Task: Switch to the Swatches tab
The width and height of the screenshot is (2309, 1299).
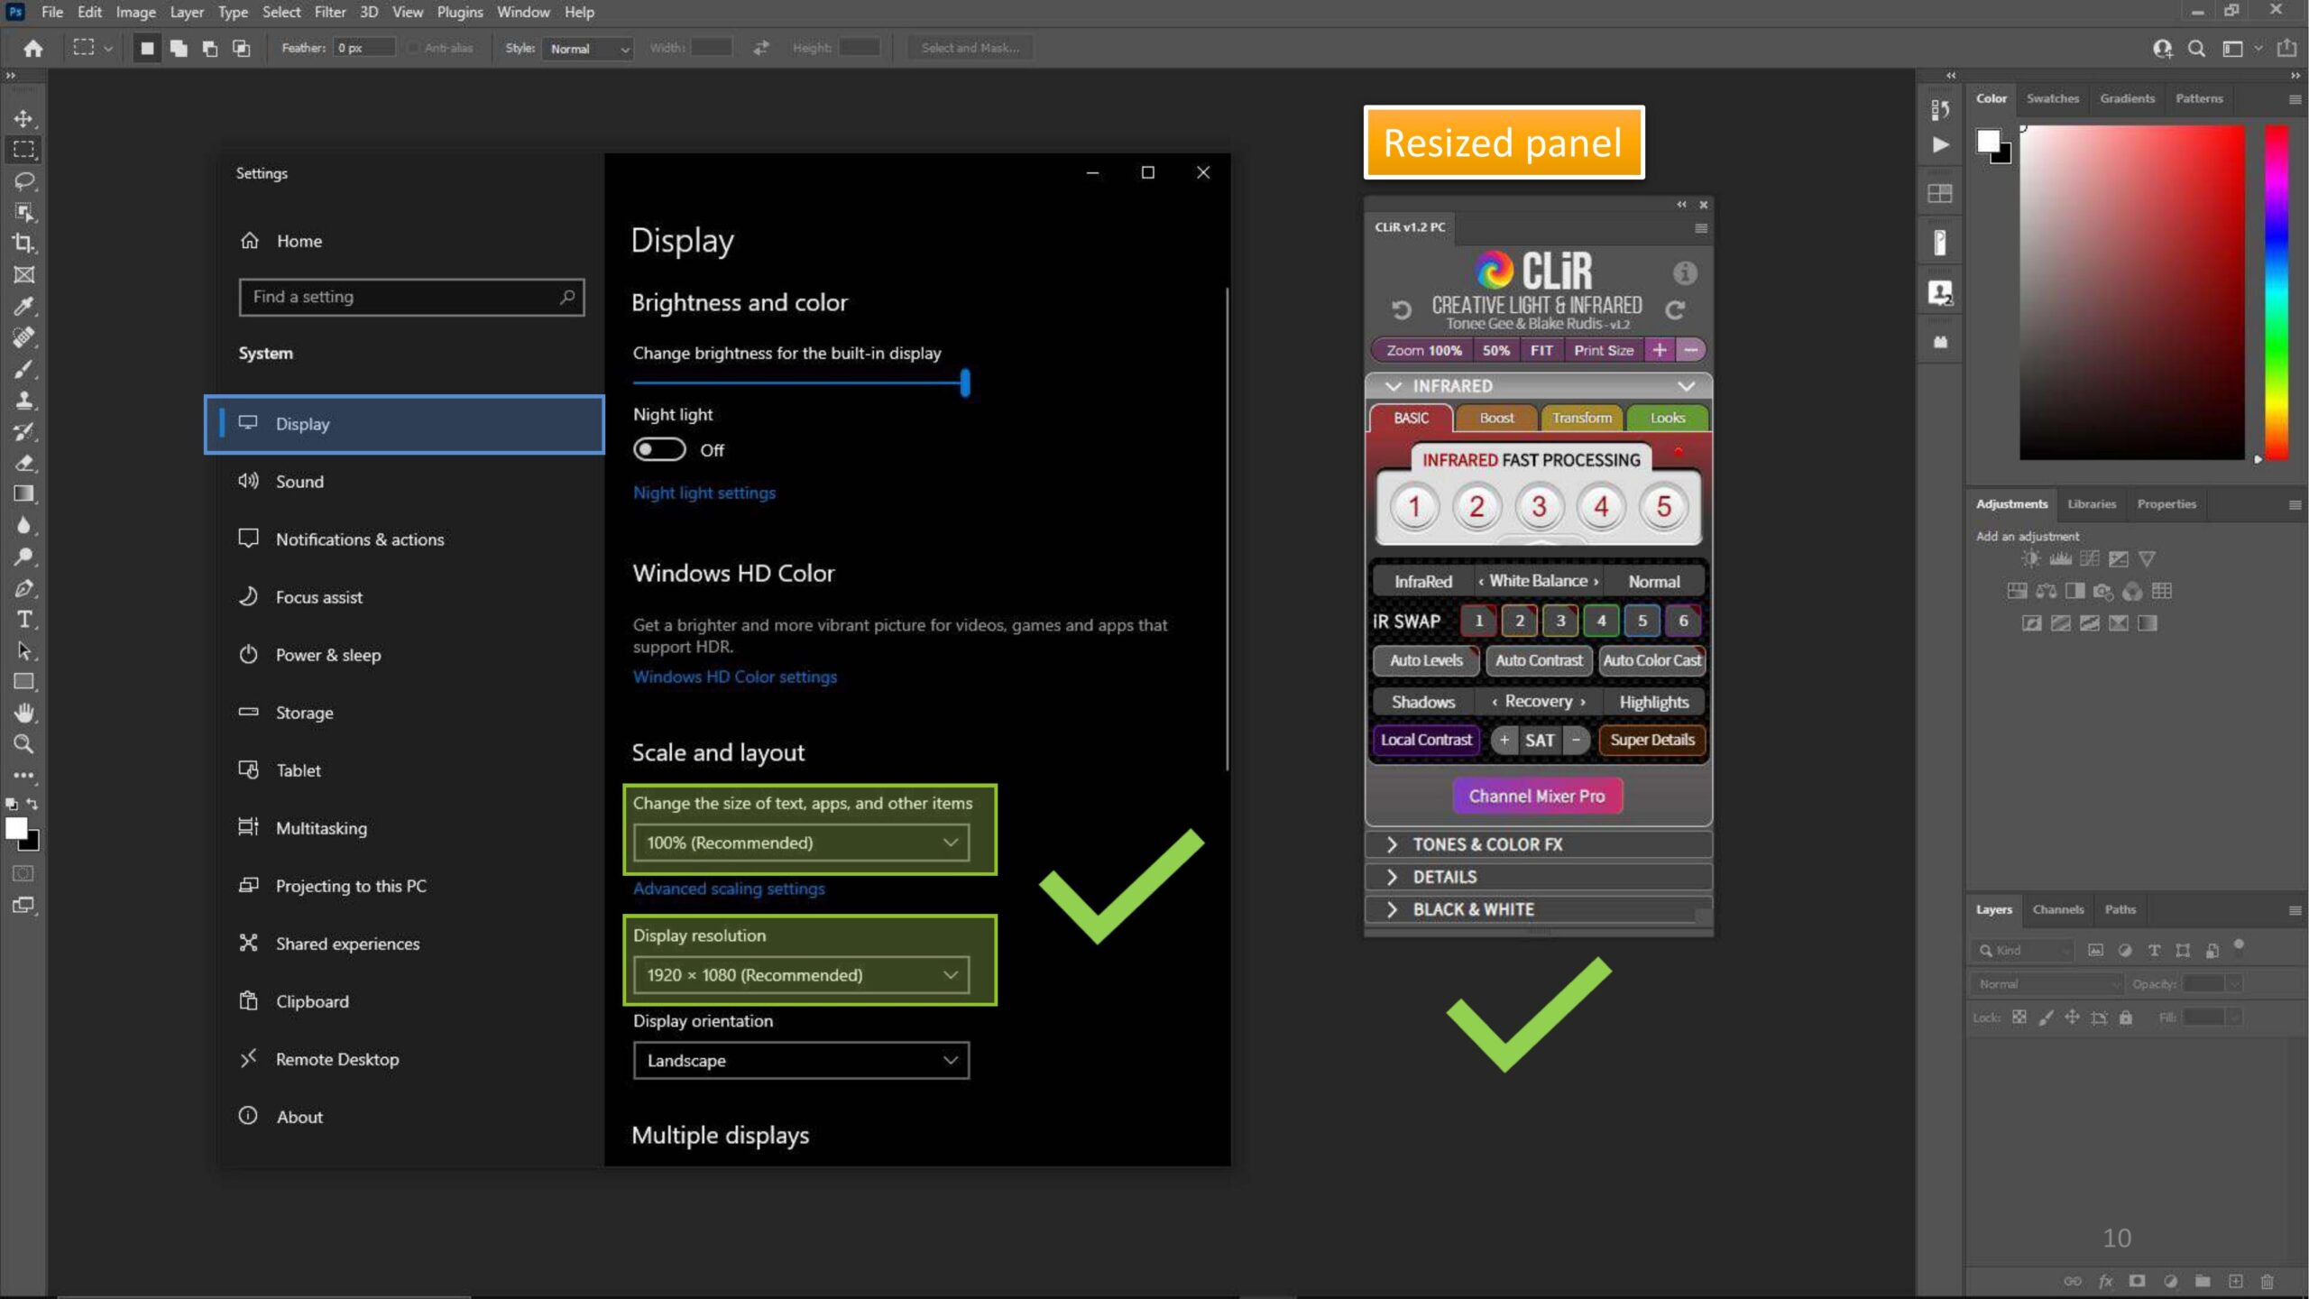Action: (2052, 98)
